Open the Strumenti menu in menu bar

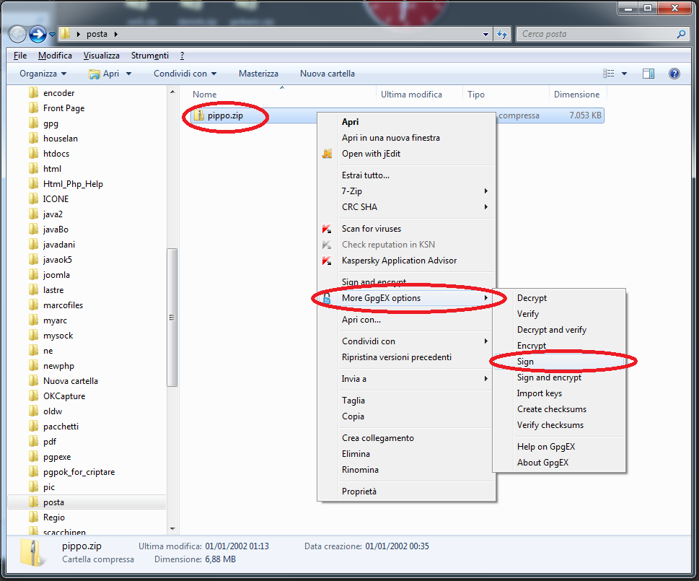click(149, 56)
